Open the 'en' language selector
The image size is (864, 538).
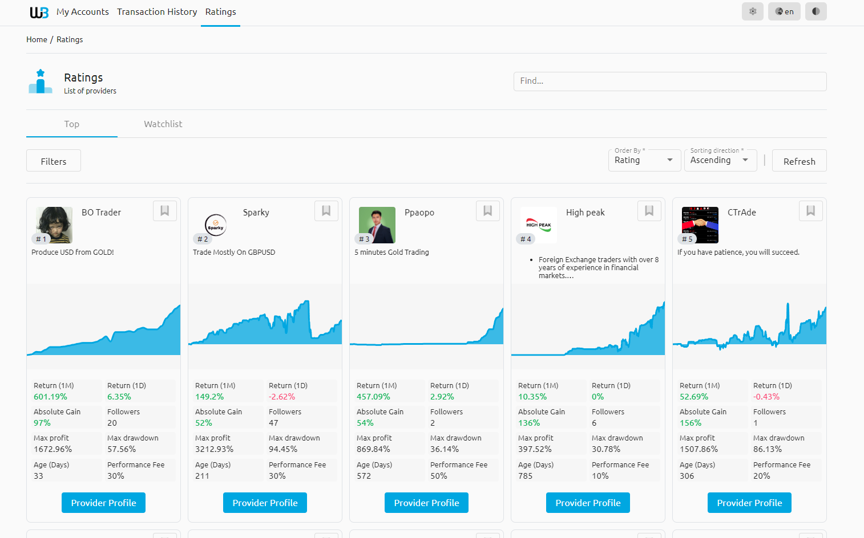[784, 11]
